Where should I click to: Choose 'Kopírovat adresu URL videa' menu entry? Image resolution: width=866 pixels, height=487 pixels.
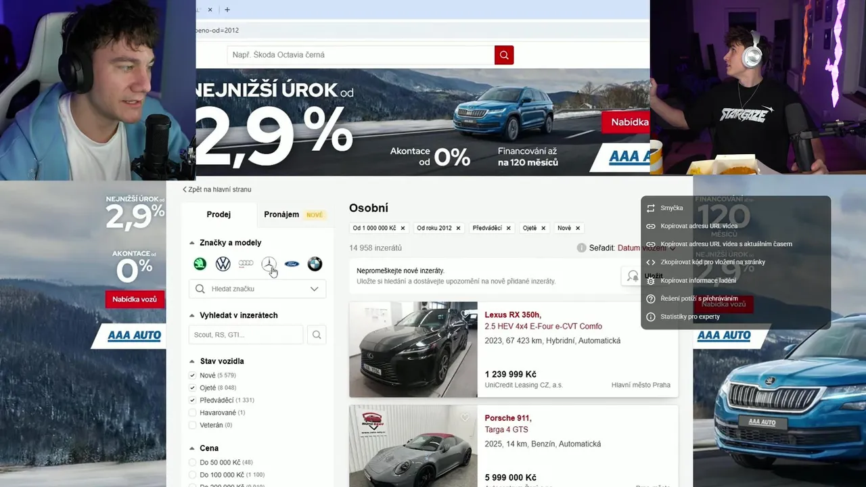[736, 226]
